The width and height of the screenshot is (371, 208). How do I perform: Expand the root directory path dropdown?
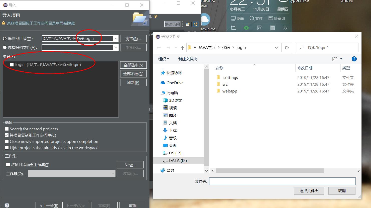click(116, 39)
